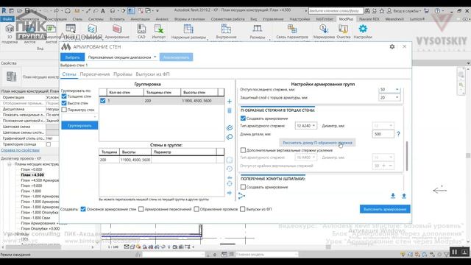Click the keyword search field in title bar
The image size is (471, 265).
[336, 11]
